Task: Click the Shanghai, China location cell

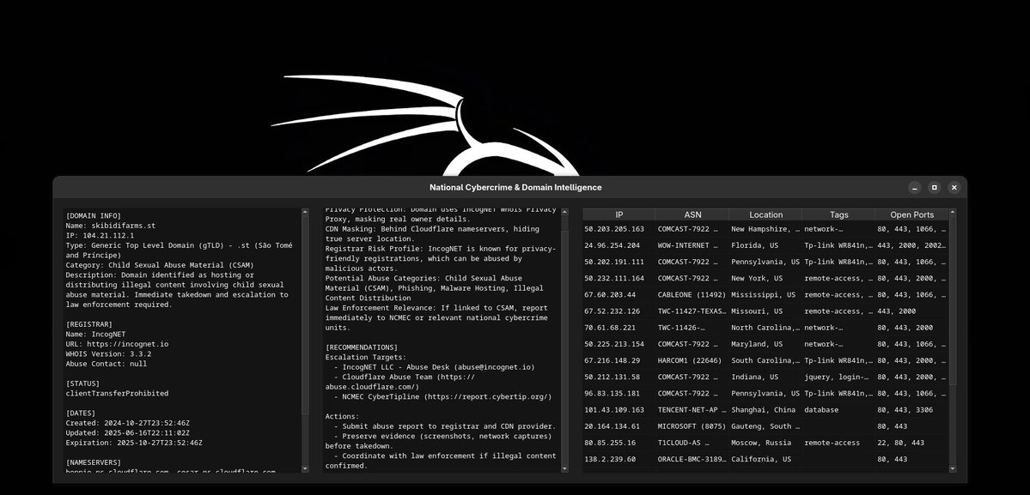Action: coord(766,410)
